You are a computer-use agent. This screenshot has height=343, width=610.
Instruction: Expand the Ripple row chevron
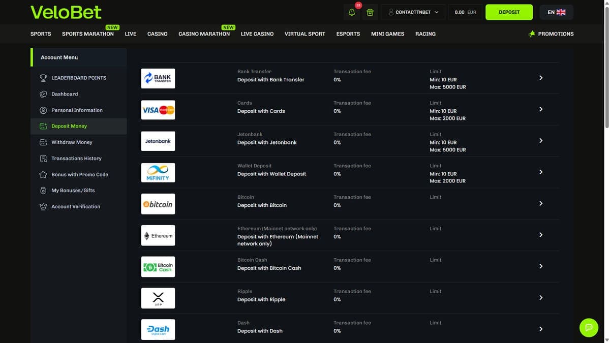[541, 298]
